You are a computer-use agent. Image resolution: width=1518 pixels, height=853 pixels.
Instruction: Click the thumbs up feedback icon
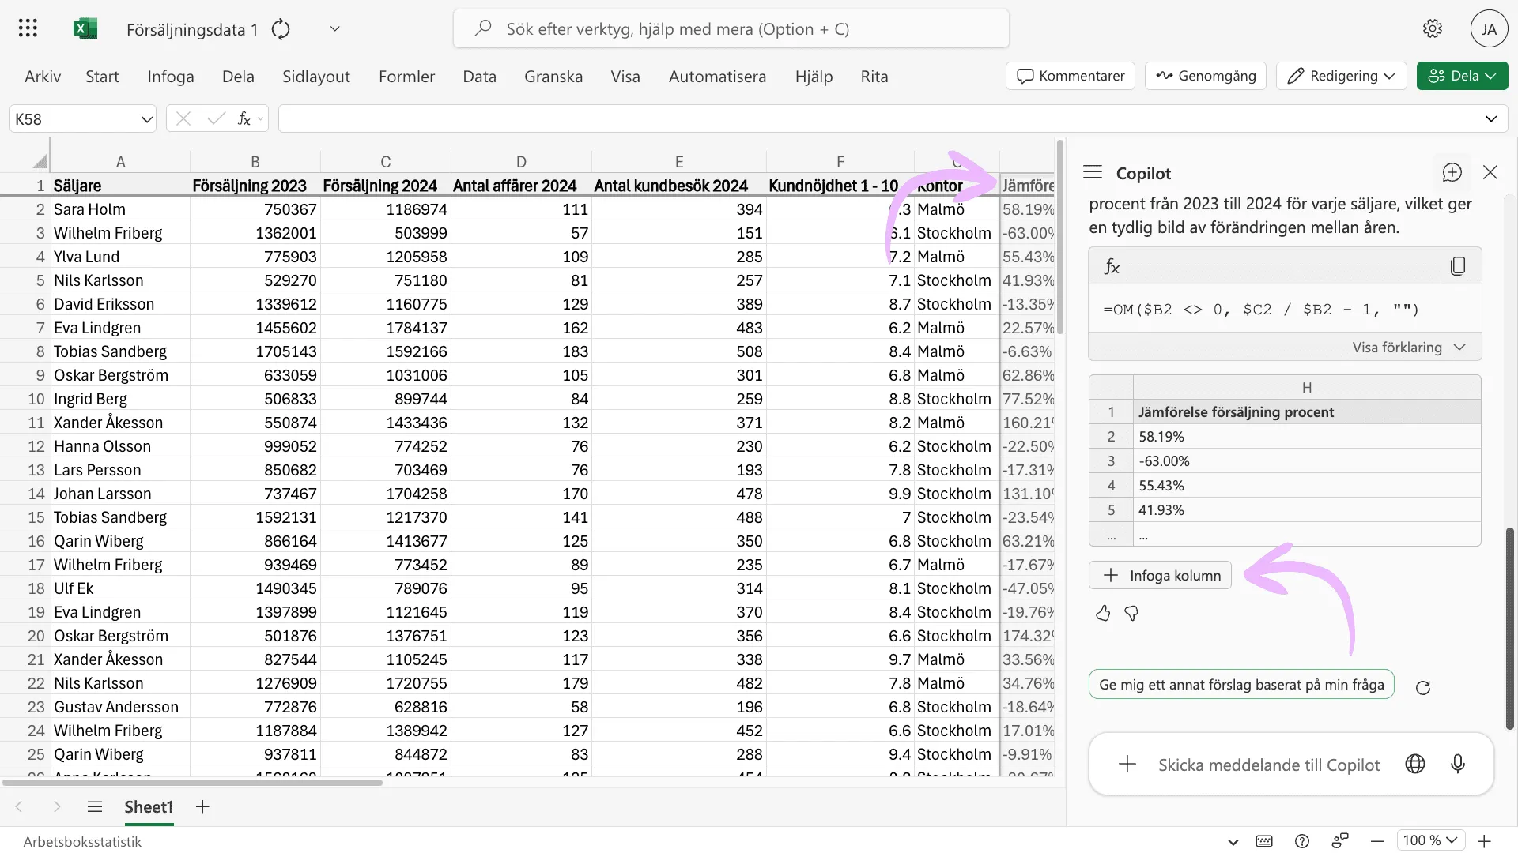pos(1103,613)
